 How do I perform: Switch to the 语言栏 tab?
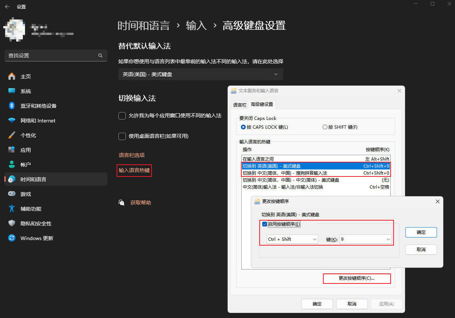(x=239, y=105)
